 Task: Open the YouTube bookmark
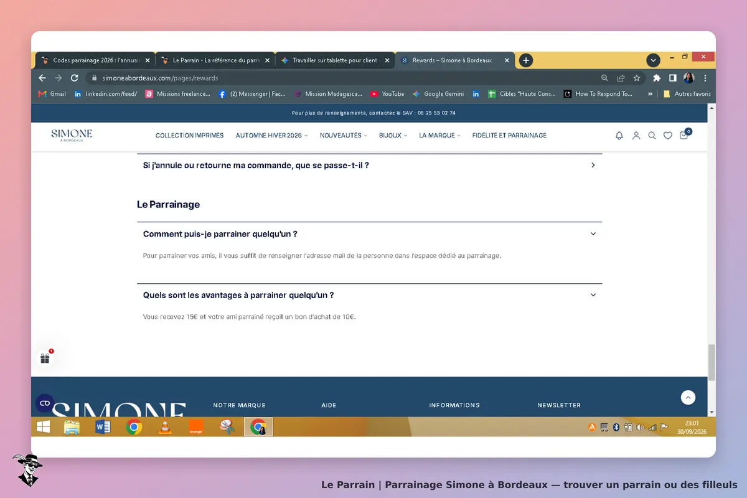pos(387,94)
